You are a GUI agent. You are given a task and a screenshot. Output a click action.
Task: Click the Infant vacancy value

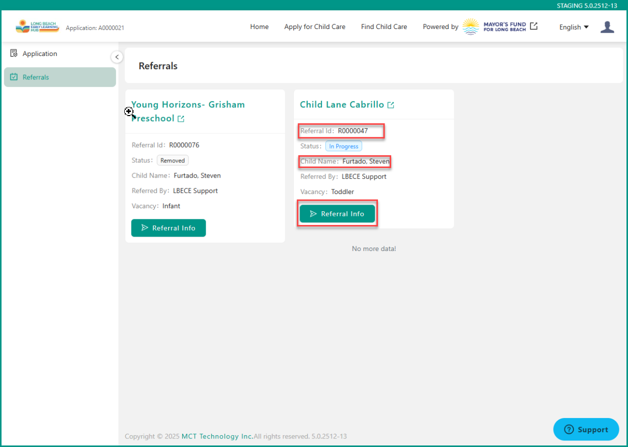pos(171,206)
